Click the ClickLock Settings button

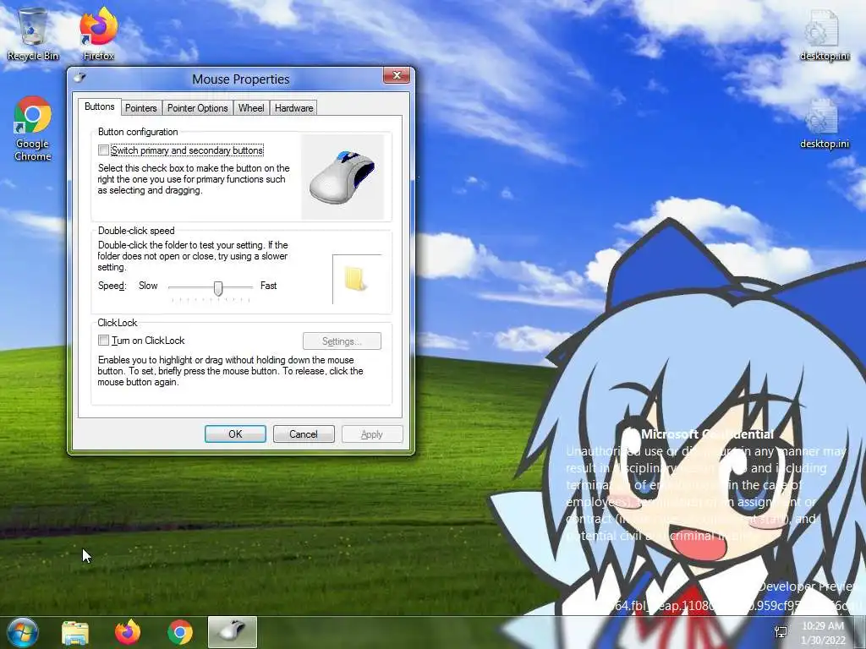[342, 341]
